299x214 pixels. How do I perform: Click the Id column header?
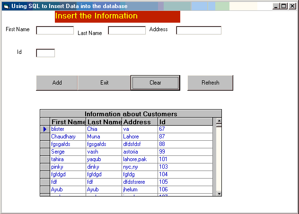tap(185, 122)
